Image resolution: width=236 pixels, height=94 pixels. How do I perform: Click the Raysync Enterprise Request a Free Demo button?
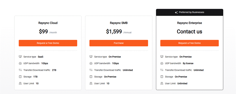pos(189,43)
